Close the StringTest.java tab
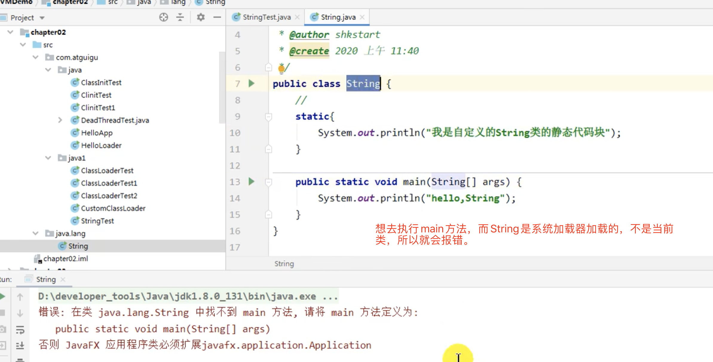The height and width of the screenshot is (362, 713). [x=297, y=17]
